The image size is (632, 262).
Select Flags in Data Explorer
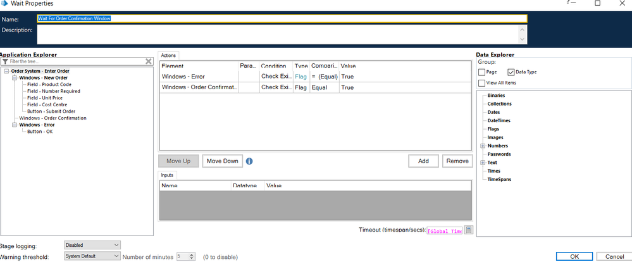[493, 129]
